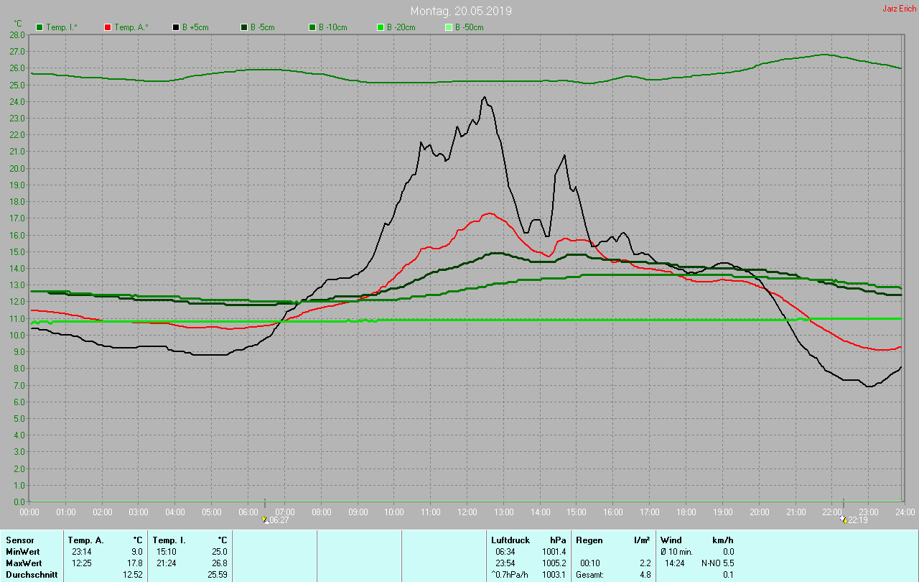
Task: Click the wind average value 0.1
Action: [728, 574]
